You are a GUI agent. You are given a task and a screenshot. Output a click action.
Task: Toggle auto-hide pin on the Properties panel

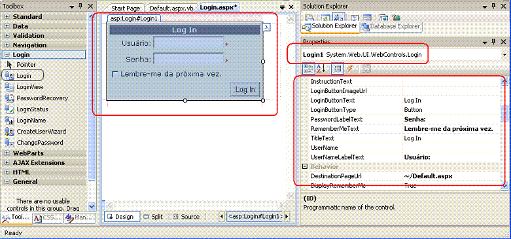[x=493, y=41]
